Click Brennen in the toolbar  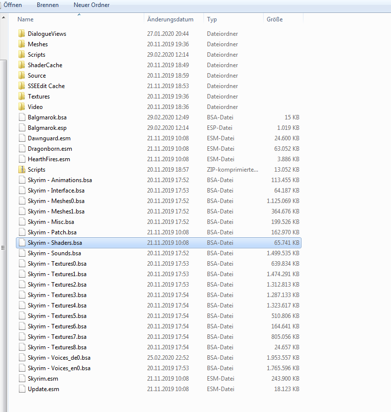[48, 5]
